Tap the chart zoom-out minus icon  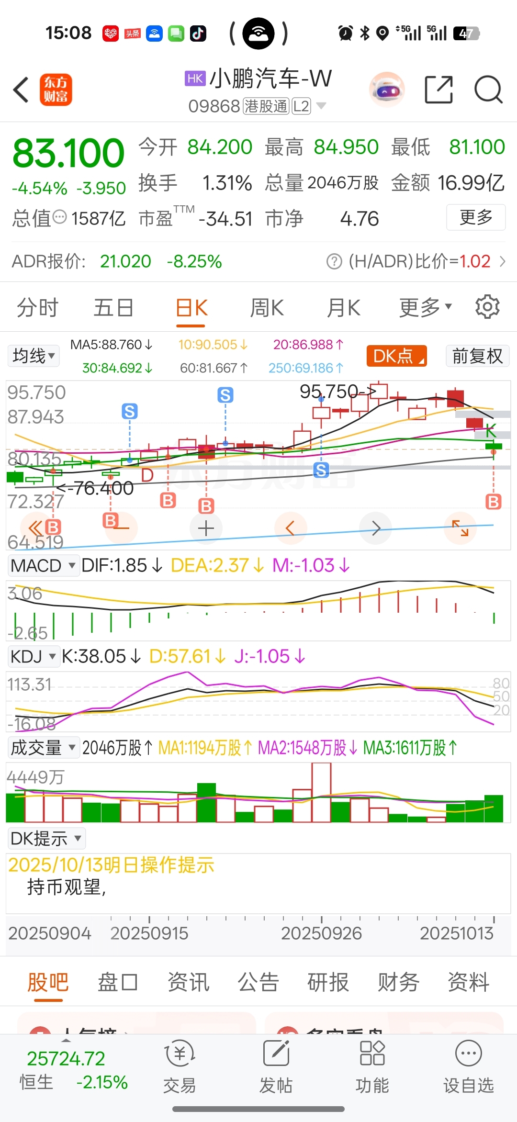coord(122,528)
